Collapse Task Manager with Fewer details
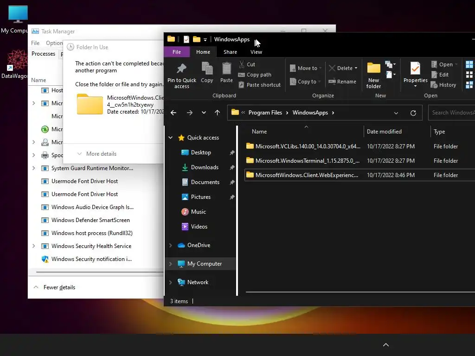 tap(55, 287)
